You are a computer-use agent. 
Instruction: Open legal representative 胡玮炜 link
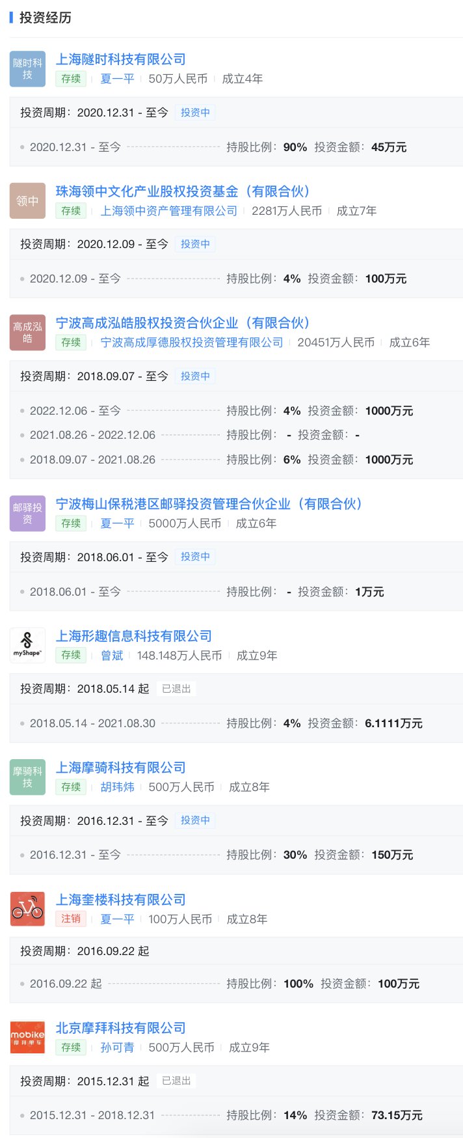118,787
